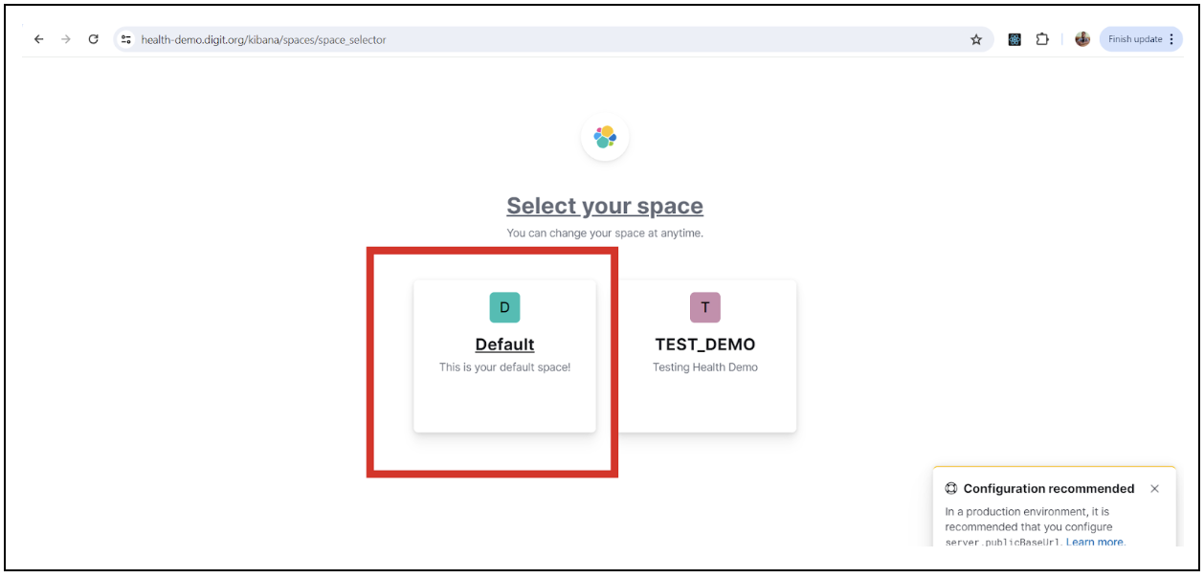This screenshot has height=578, width=1204.
Task: Click the browser forward arrow
Action: [x=66, y=39]
